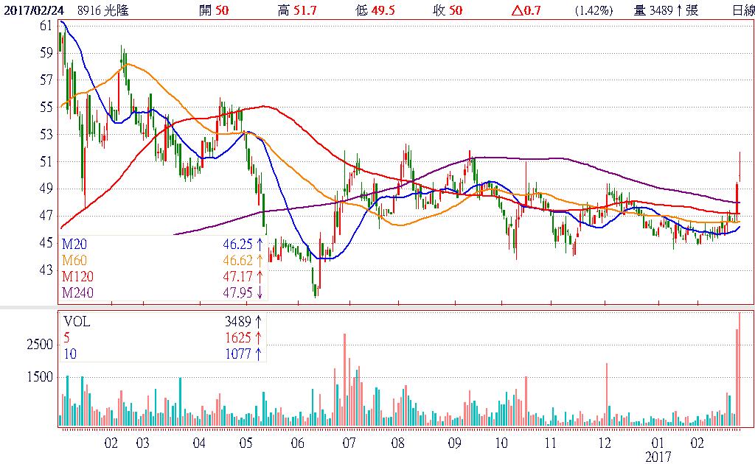Screen dimensions: 755x464
Task: Click the M60 value 46.62
Action: 238,260
